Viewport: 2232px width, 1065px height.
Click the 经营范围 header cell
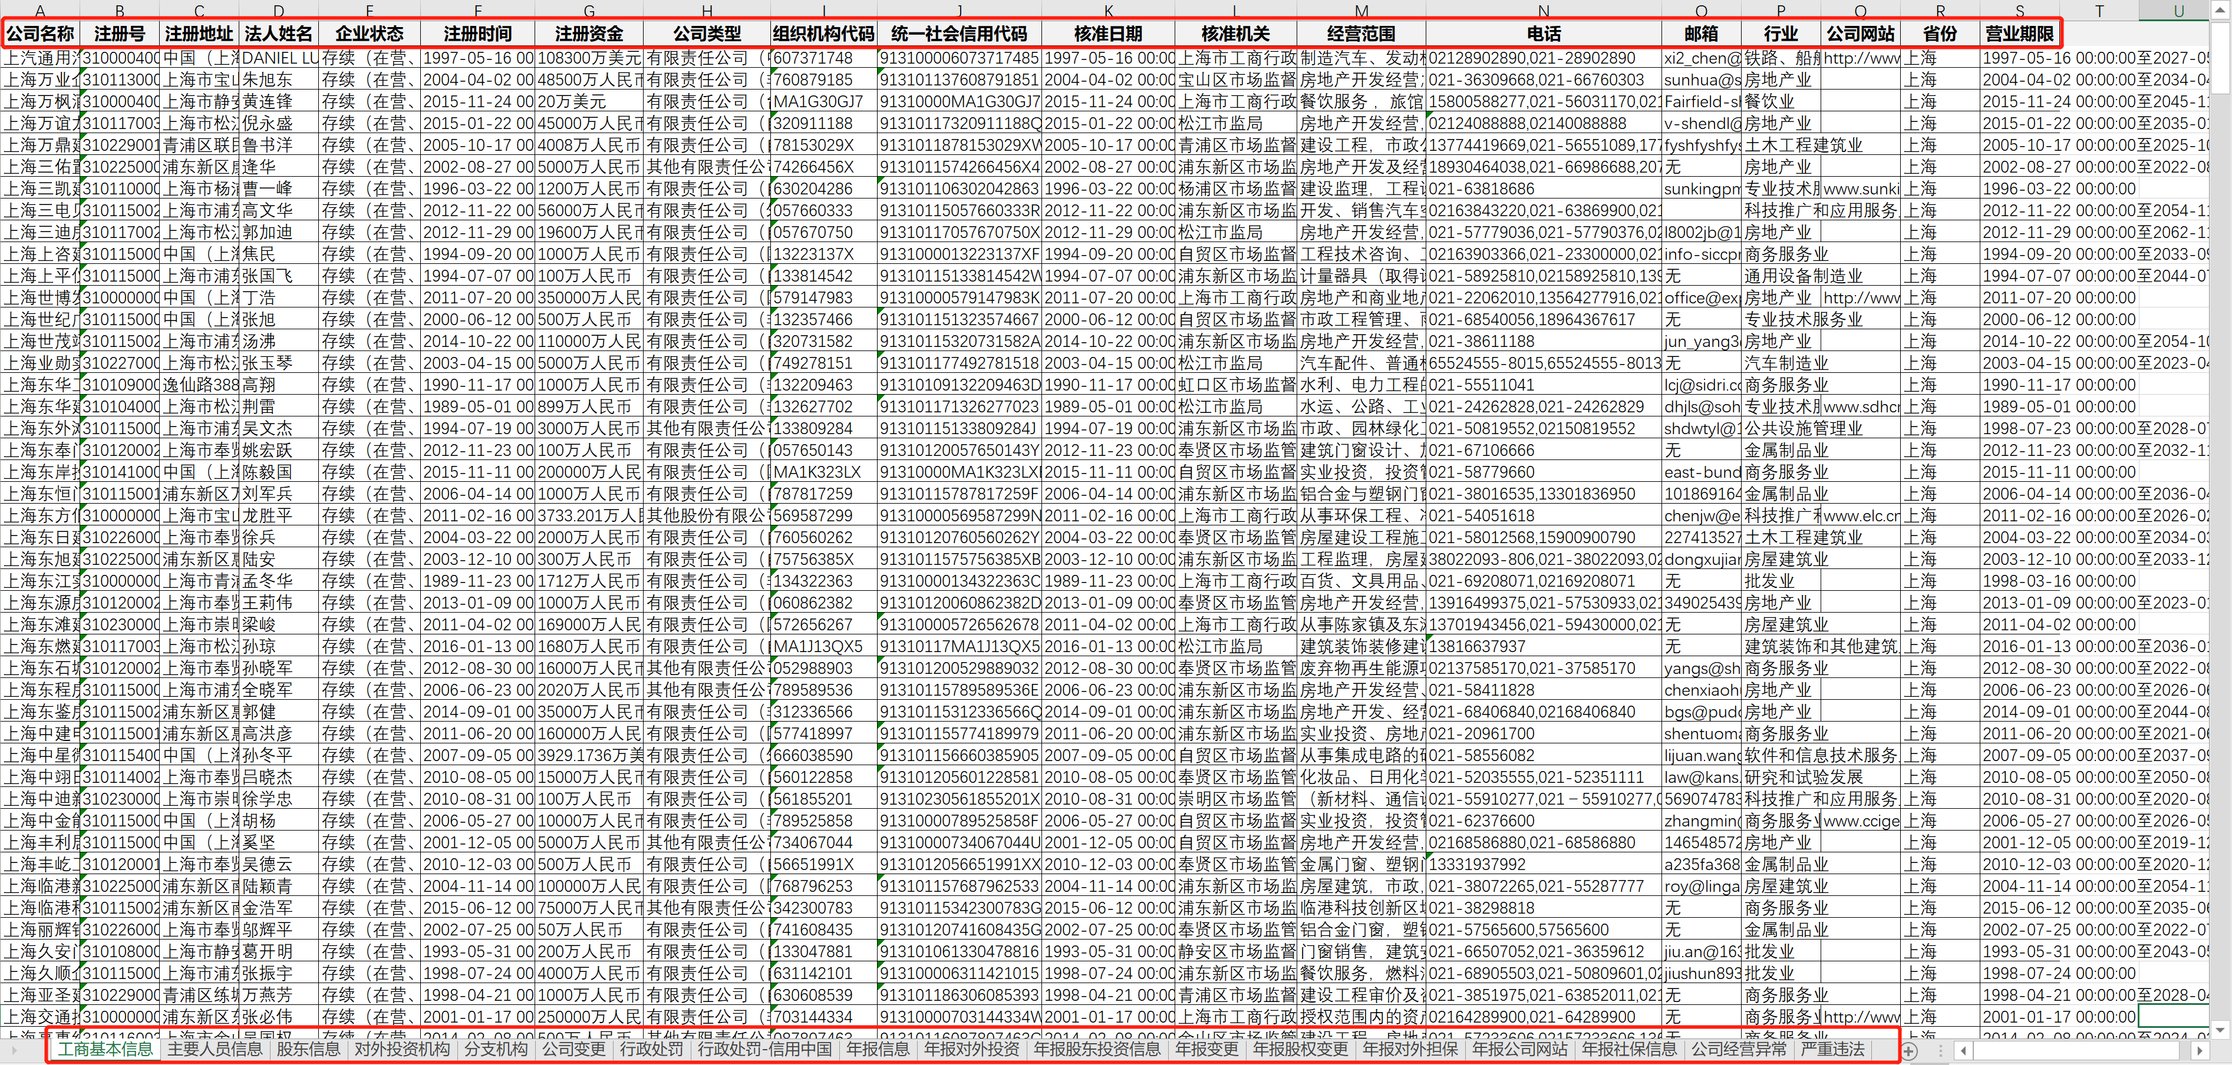coord(1360,34)
